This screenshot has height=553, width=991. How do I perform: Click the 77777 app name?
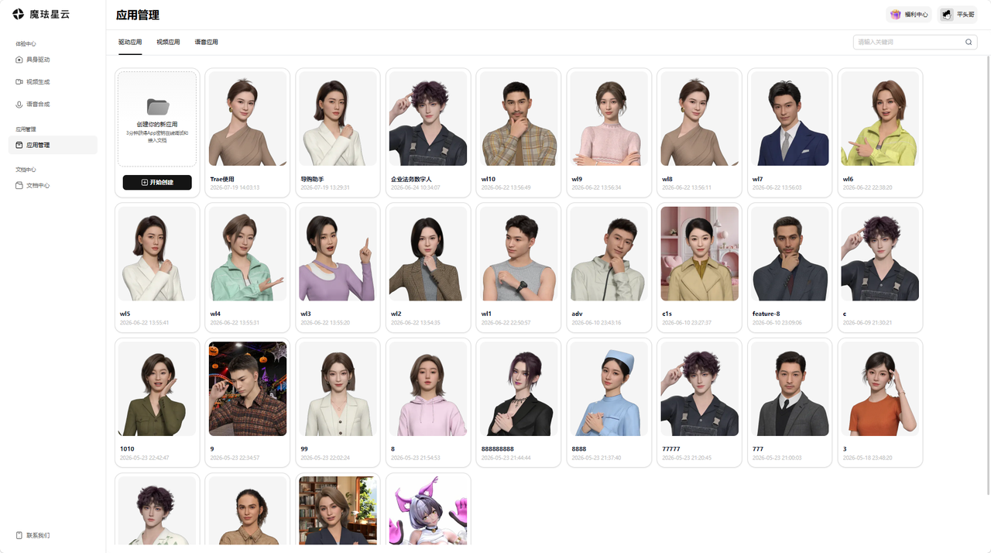coord(670,449)
